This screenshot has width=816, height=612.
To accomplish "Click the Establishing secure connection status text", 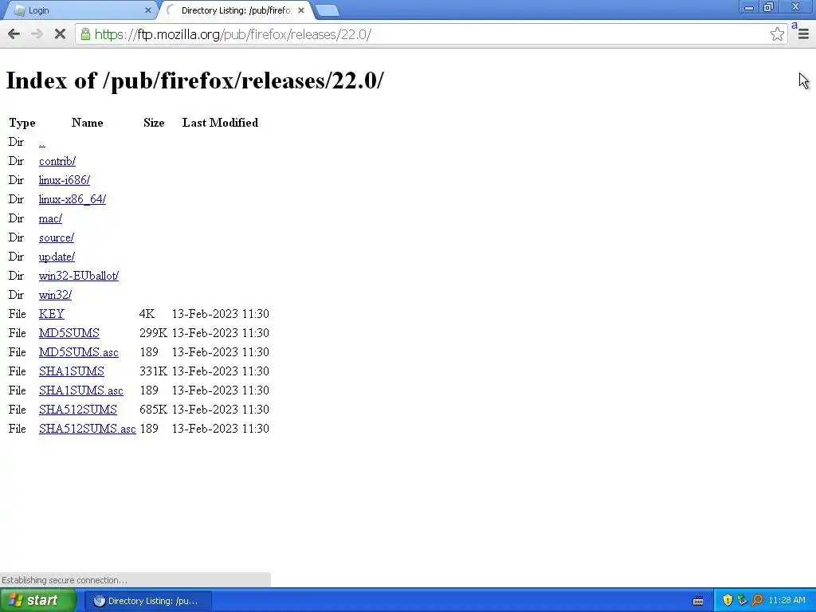I will coord(65,580).
